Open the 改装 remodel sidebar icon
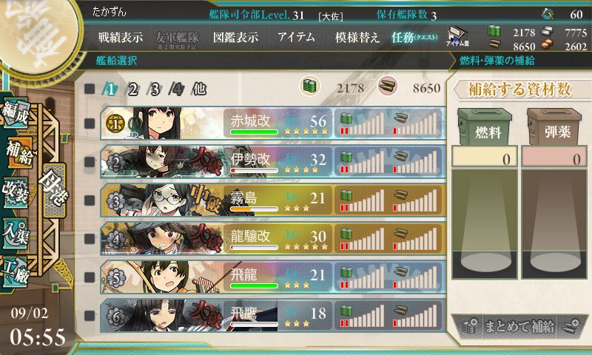Viewport: 592px width, 355px height. 15,192
